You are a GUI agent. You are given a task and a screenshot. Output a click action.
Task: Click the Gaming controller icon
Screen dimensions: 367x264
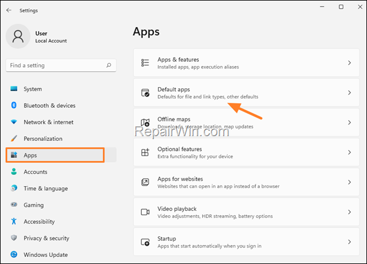coord(14,204)
